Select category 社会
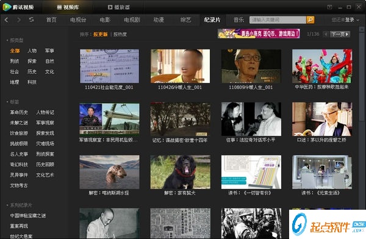Viewport: 366px width, 239px height. pyautogui.click(x=15, y=72)
